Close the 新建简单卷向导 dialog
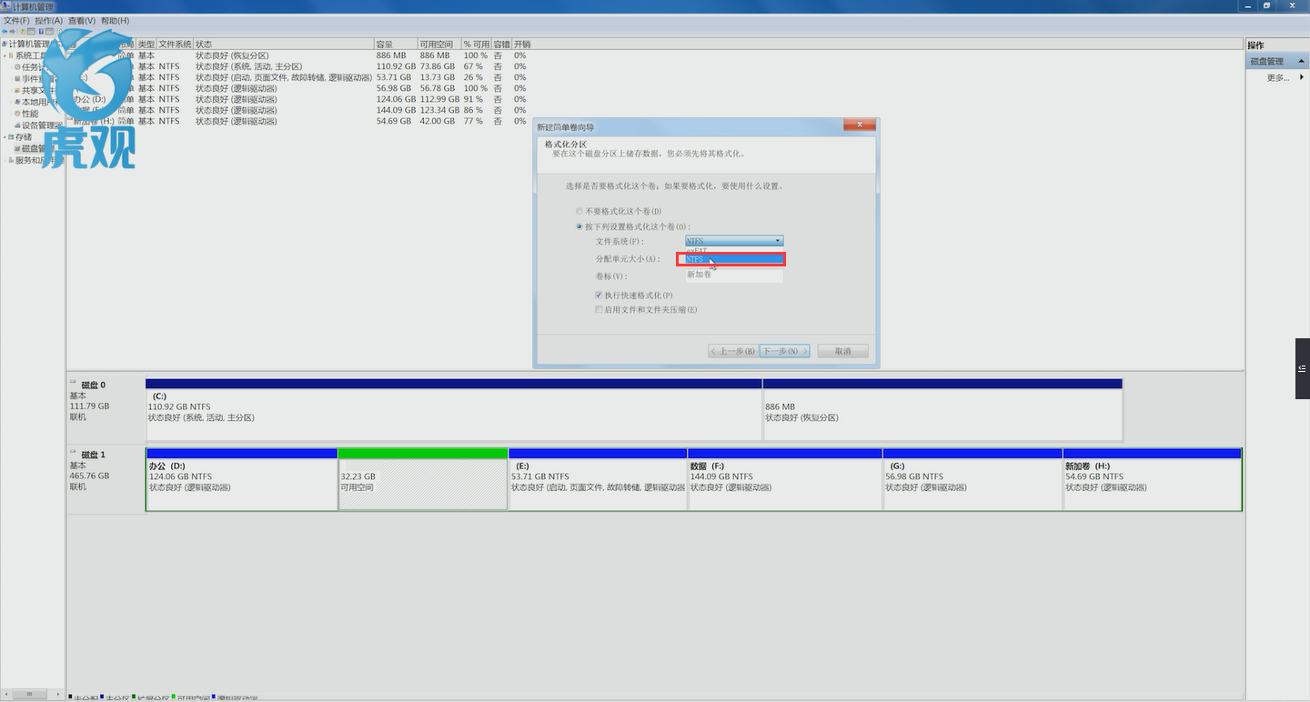The width and height of the screenshot is (1310, 702). pos(859,124)
